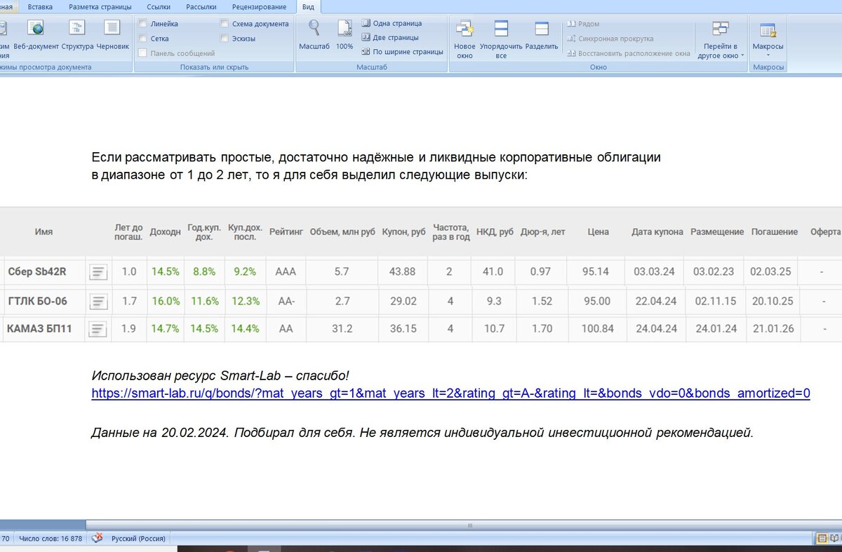This screenshot has width=842, height=552.
Task: Click the Рядом side-by-side button
Action: click(583, 24)
